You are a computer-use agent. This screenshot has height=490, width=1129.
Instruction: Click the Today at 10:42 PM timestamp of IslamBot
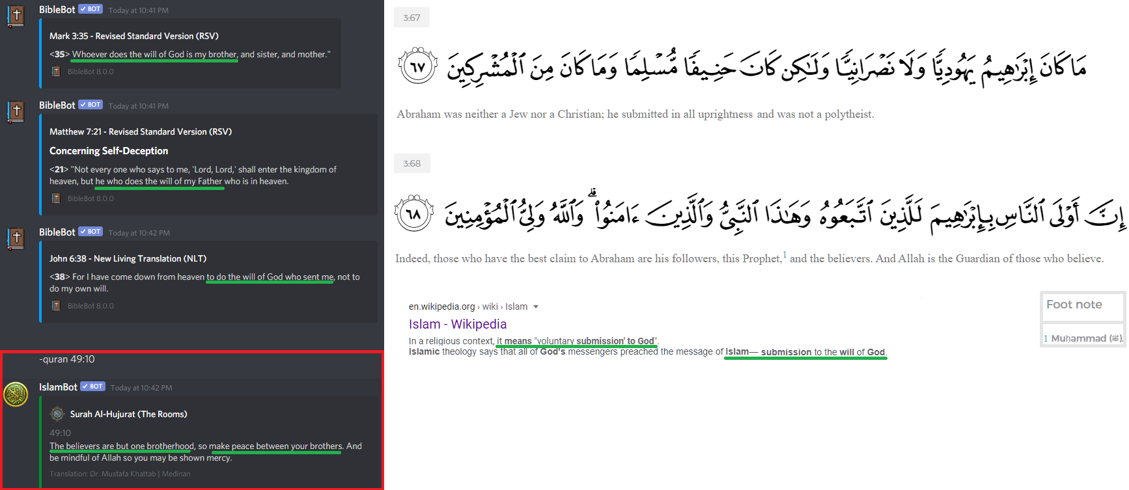tap(141, 388)
